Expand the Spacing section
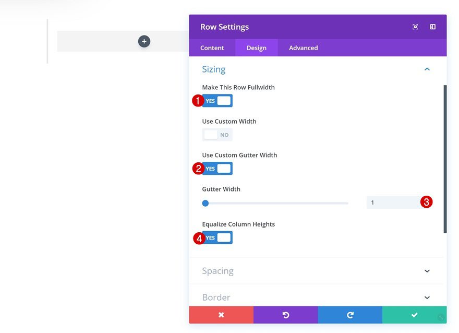459x333 pixels. [427, 270]
